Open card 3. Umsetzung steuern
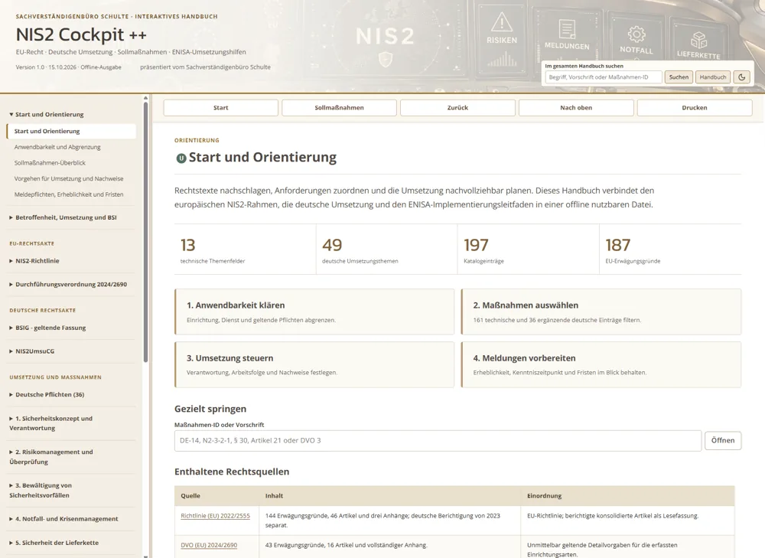Screen dimensions: 765x558 click(314, 364)
